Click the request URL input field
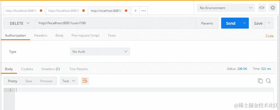280x110 pixels. pos(116,23)
